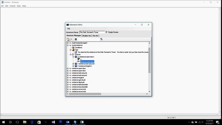Screen dimensions: 222x125
Task: Open File Explorer from the taskbar
Action: 25,122
